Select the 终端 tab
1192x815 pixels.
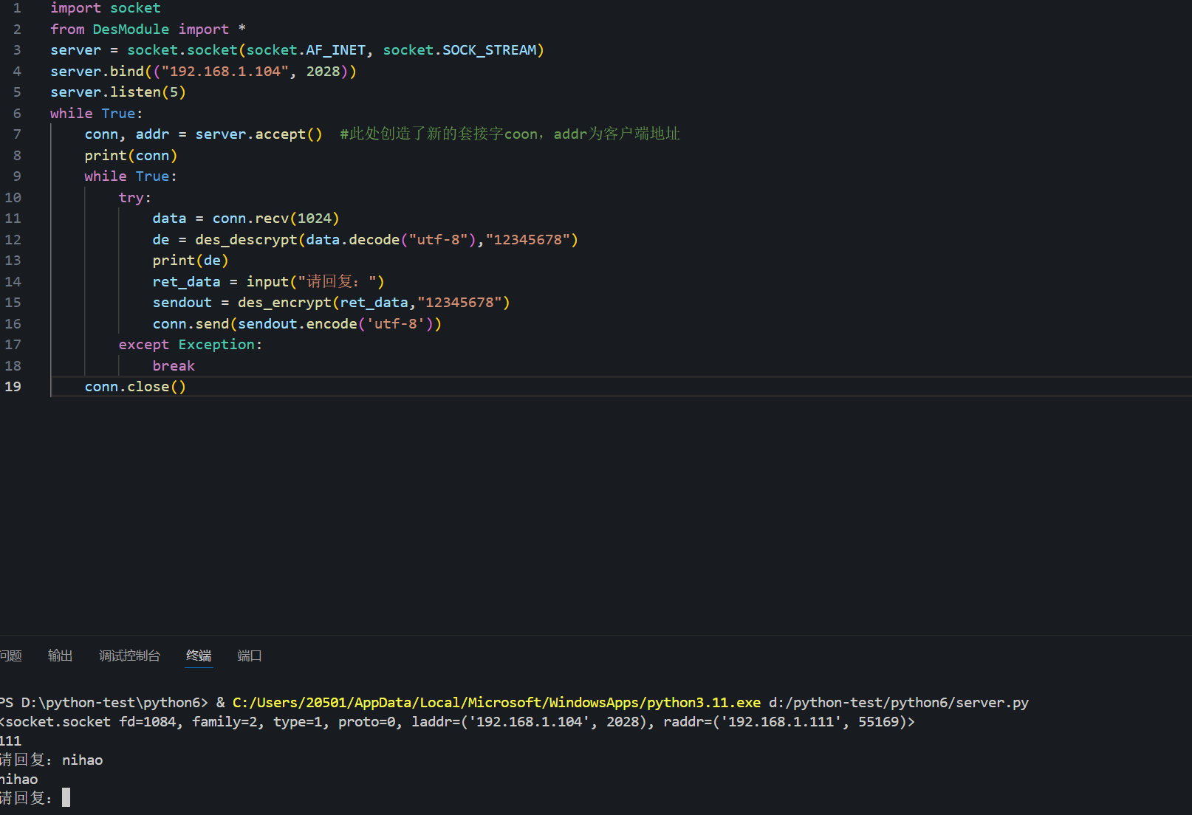point(199,656)
